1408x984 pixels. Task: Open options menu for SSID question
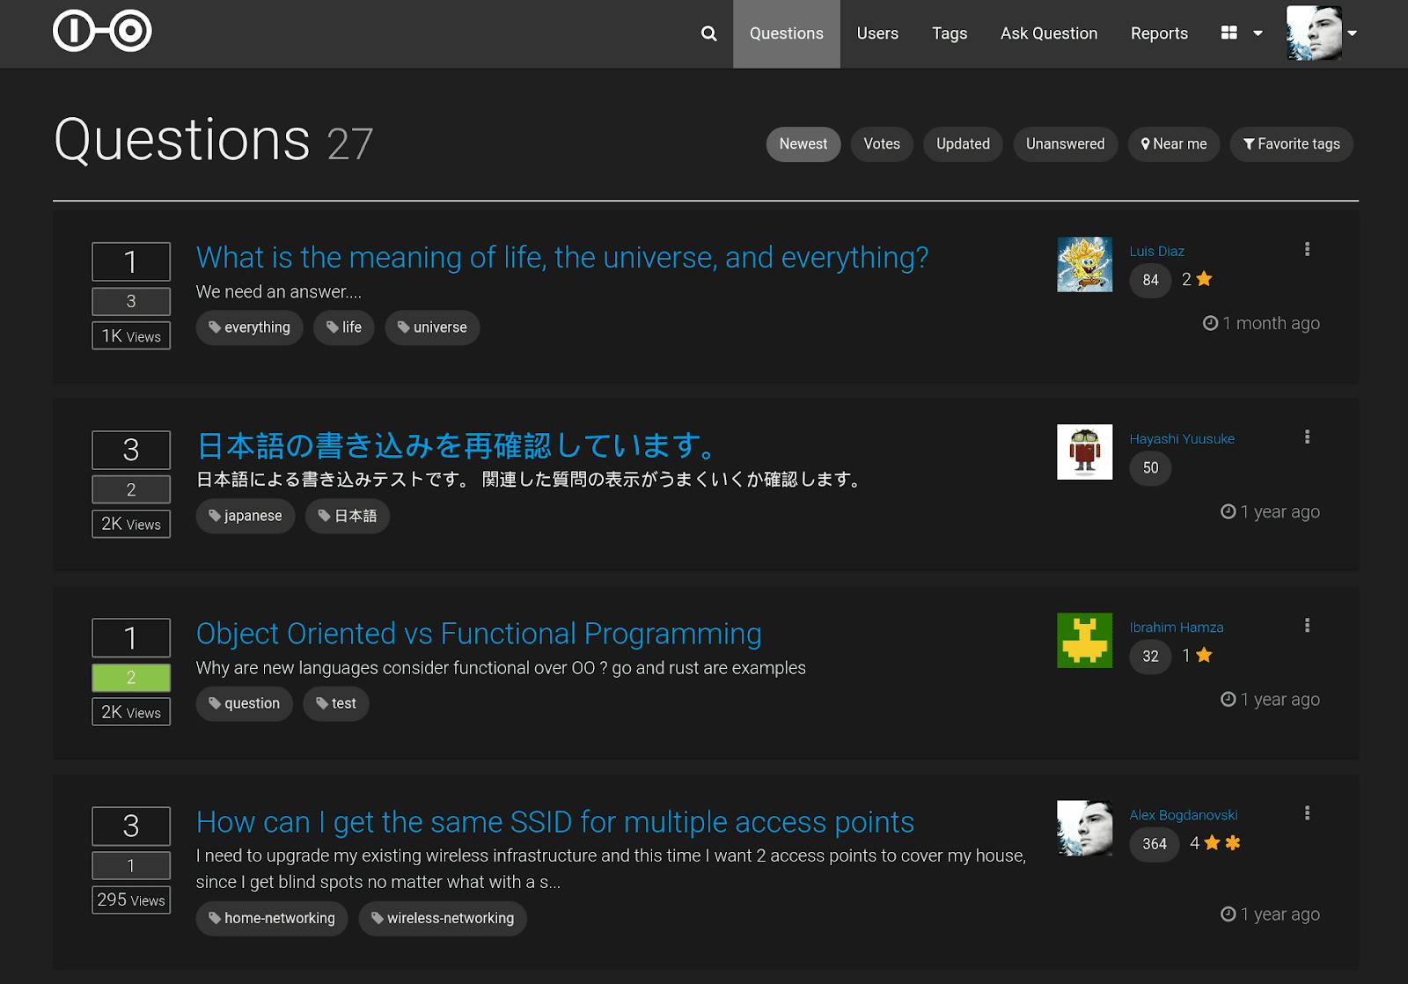coord(1307,812)
